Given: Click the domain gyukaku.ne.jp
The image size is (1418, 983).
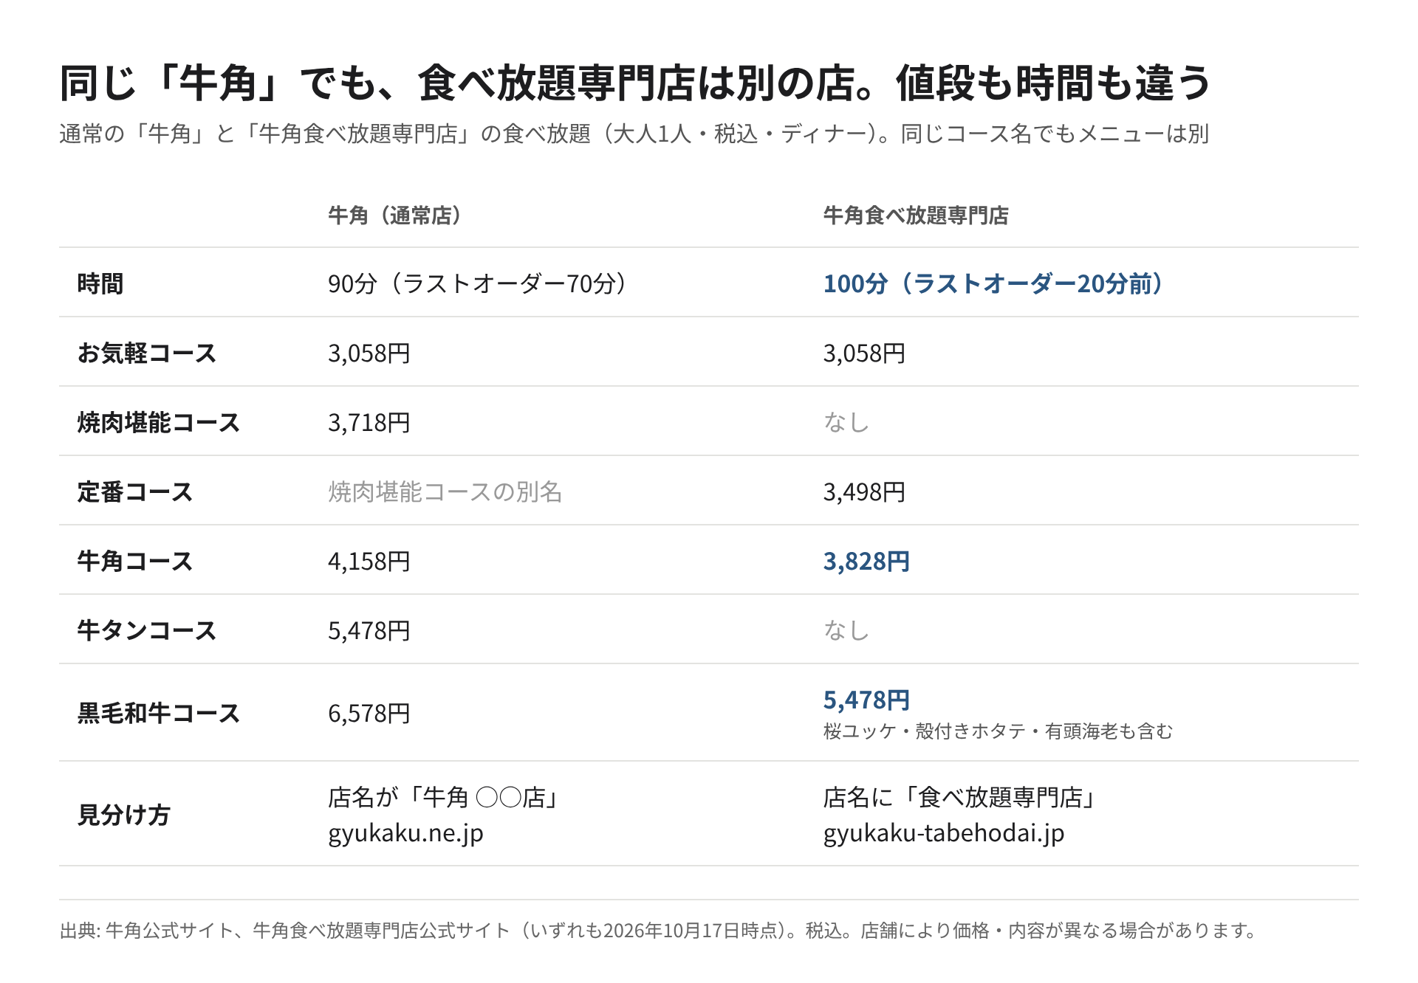Looking at the screenshot, I should (x=405, y=833).
